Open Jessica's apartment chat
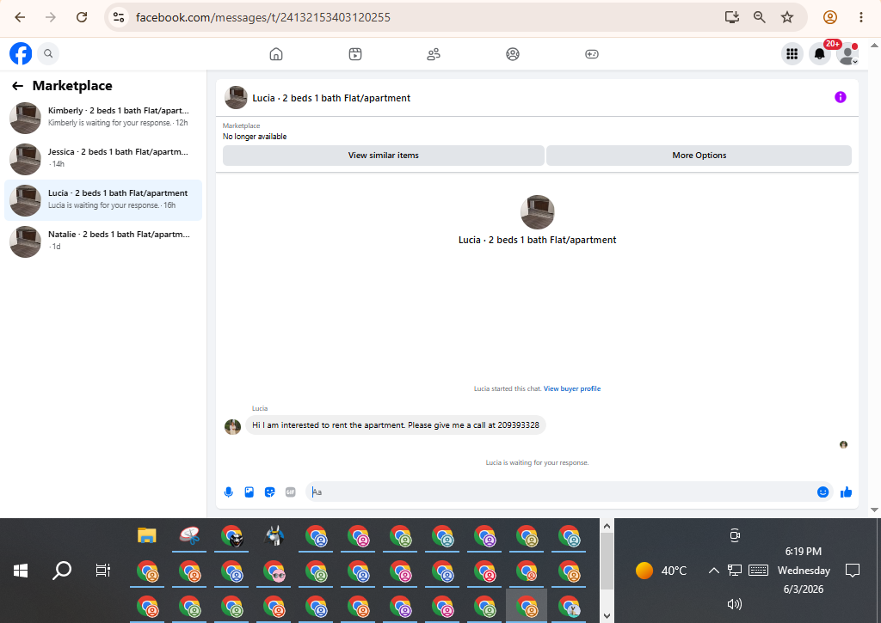Image resolution: width=881 pixels, height=623 pixels. 103,159
